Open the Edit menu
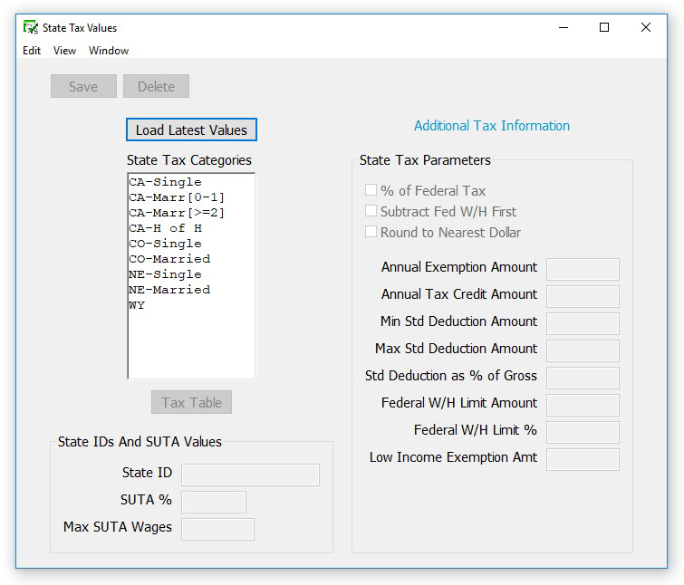684x585 pixels. click(x=32, y=51)
